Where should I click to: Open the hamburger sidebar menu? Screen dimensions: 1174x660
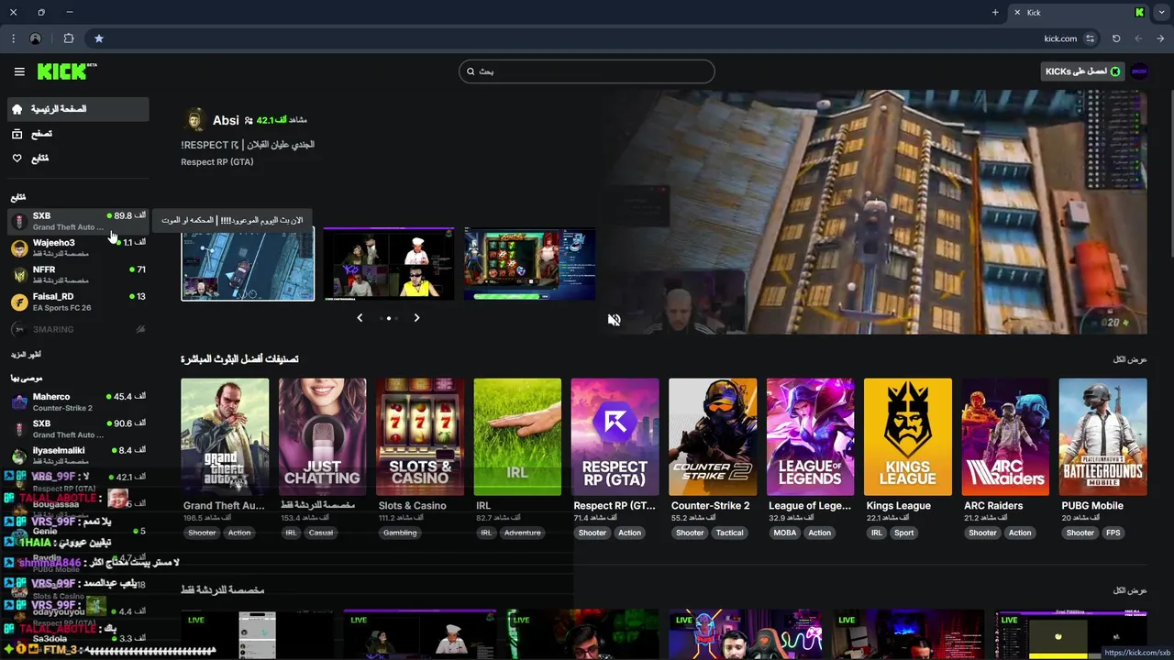[19, 71]
